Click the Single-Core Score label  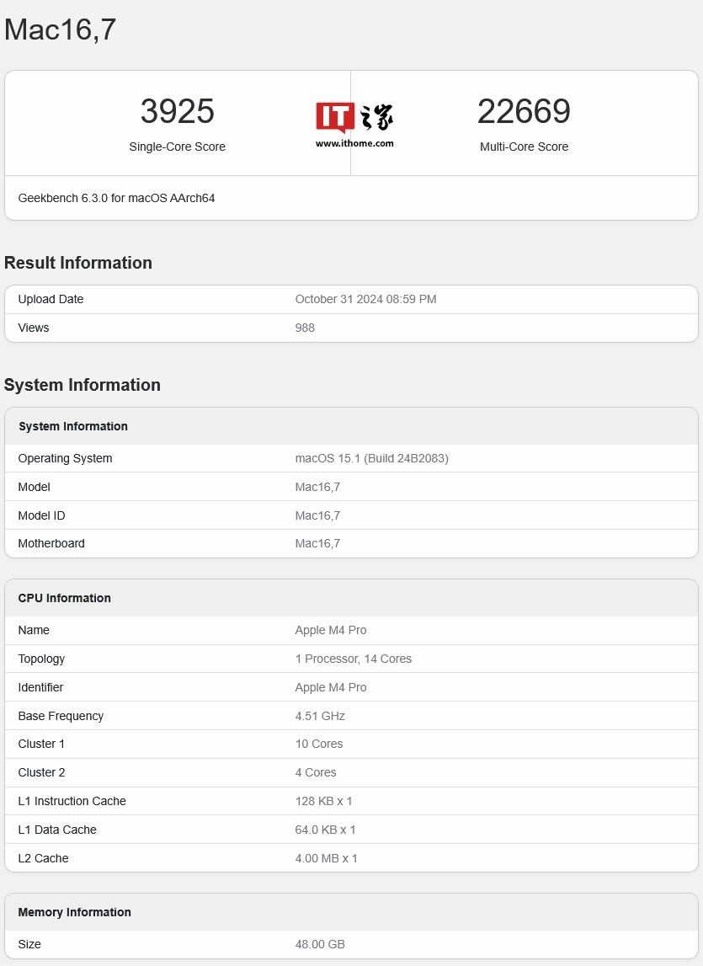[177, 147]
